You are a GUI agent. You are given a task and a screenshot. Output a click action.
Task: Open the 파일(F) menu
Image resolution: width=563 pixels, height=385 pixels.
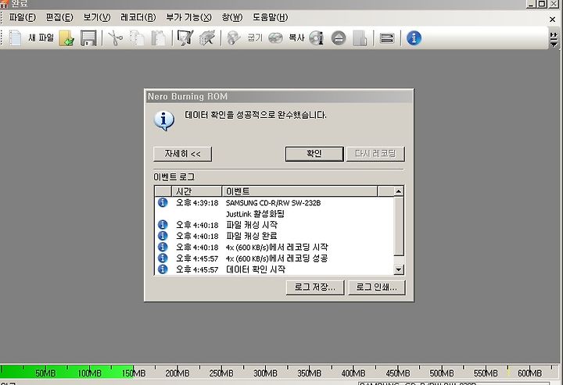pos(22,17)
